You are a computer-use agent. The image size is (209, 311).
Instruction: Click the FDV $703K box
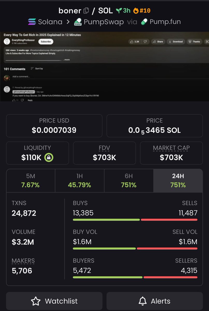point(104,153)
